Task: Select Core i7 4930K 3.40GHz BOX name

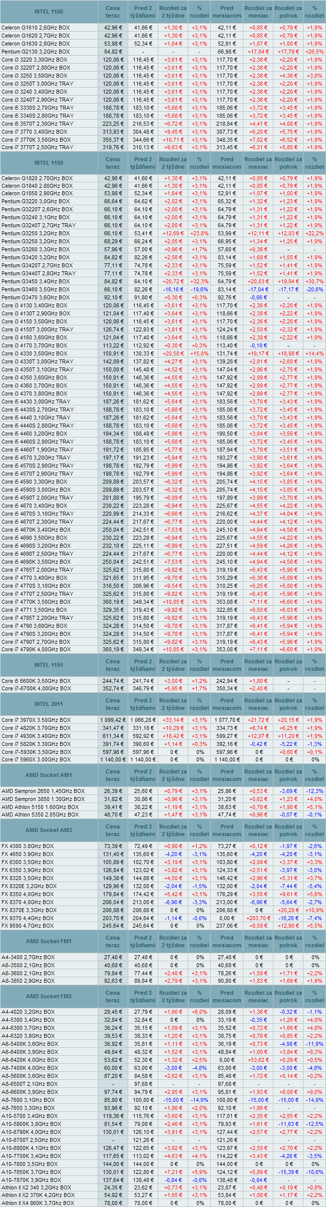Action: [x=36, y=736]
